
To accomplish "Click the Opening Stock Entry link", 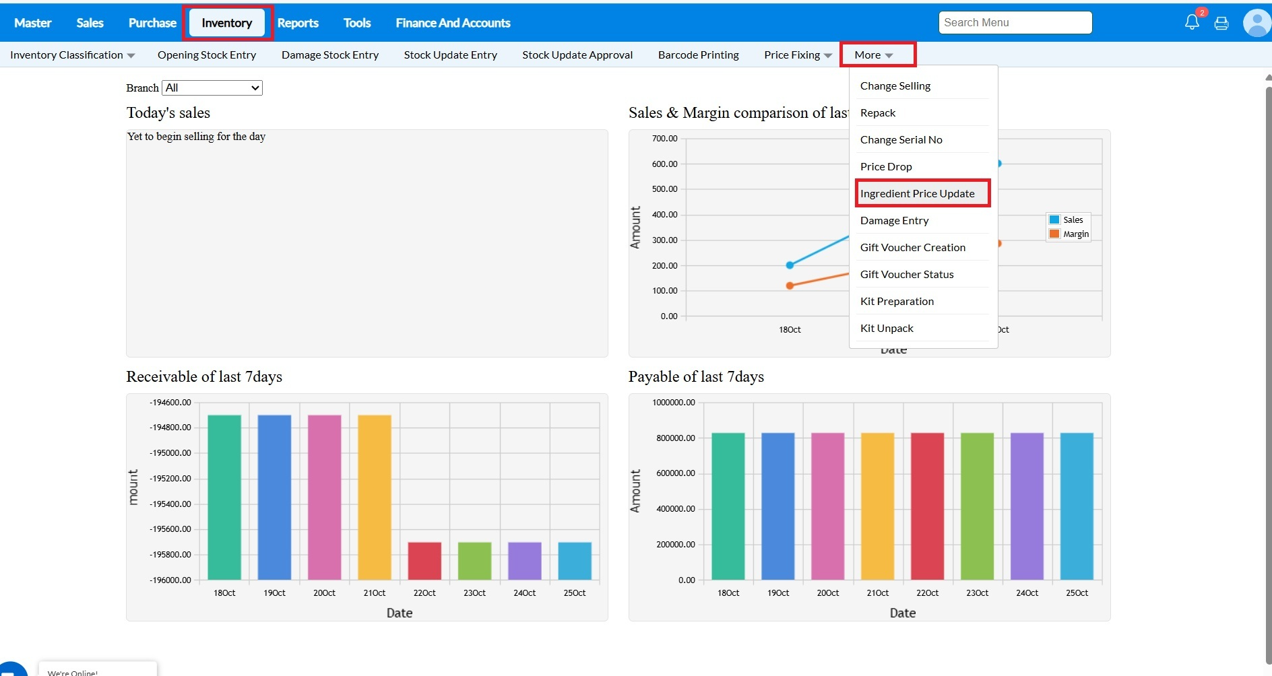I will tap(207, 55).
